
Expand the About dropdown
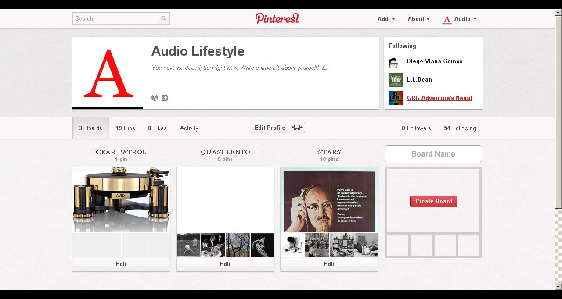[x=419, y=19]
